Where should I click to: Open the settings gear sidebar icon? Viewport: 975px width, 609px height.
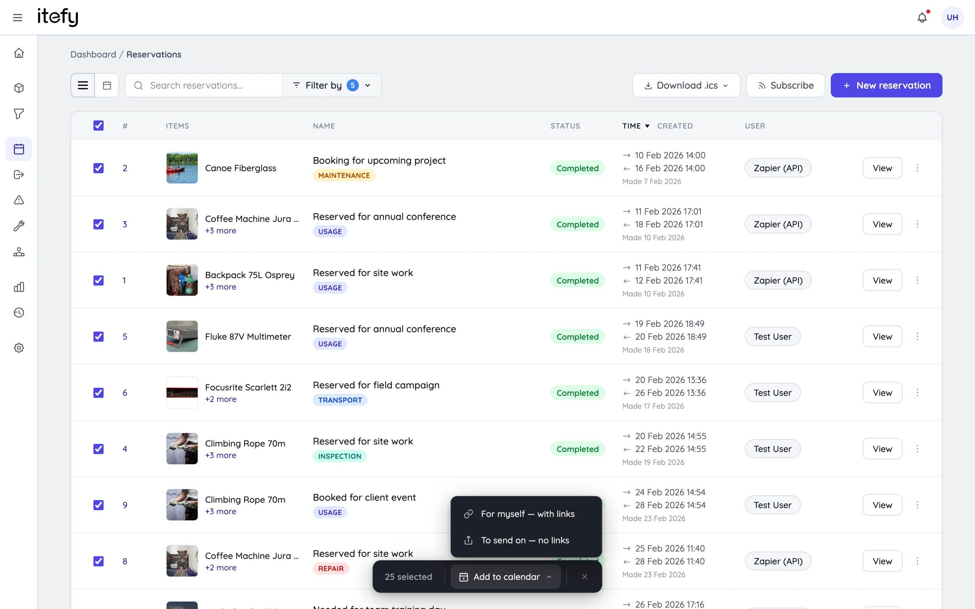pyautogui.click(x=19, y=347)
